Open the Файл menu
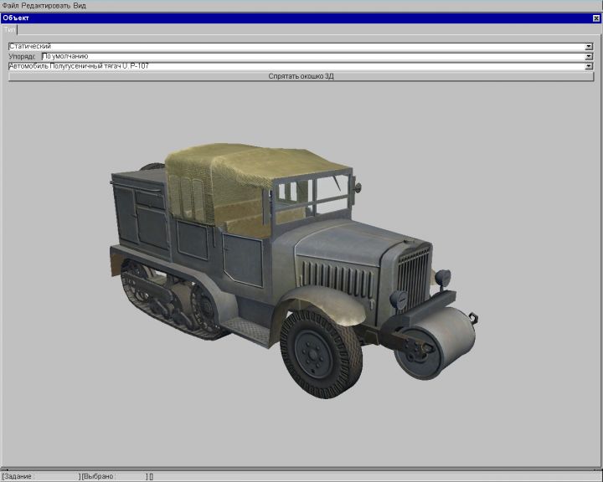 coord(10,5)
